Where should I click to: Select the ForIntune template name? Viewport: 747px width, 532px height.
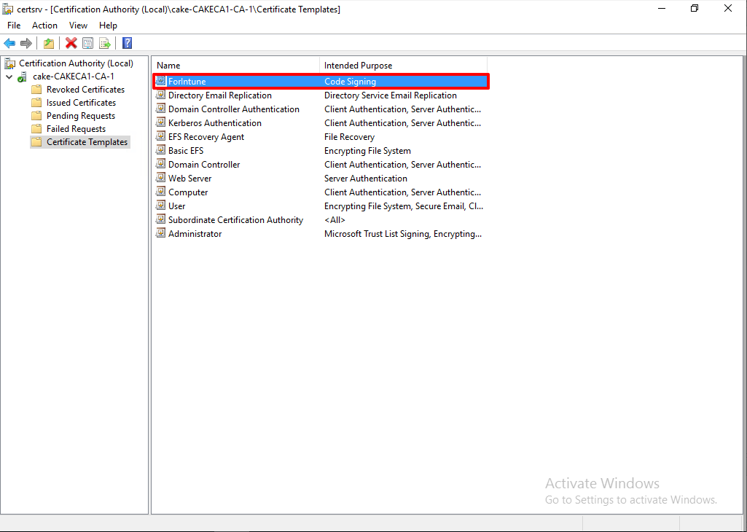coord(187,82)
